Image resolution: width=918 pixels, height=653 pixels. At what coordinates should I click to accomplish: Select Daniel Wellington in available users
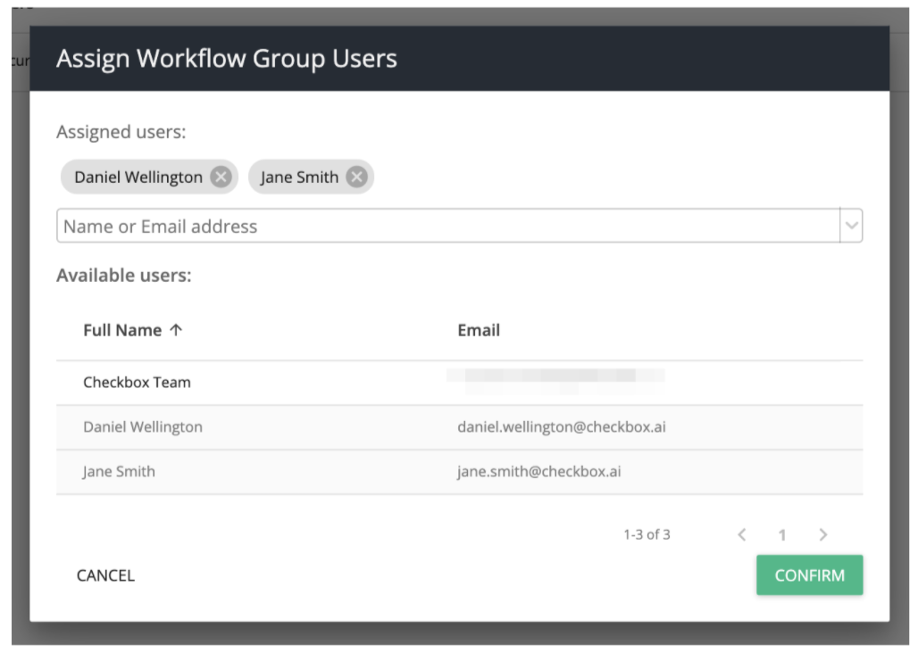point(460,427)
